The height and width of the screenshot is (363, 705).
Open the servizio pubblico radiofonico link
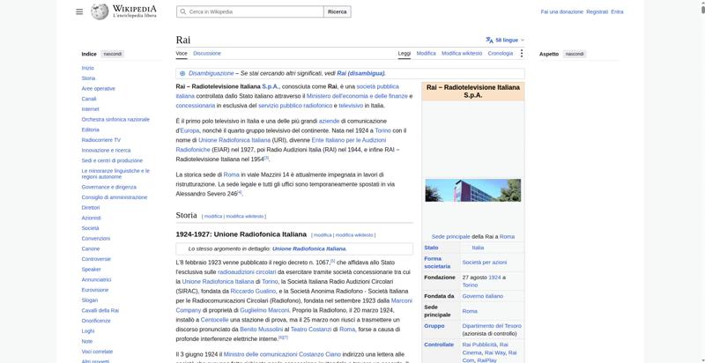tap(295, 106)
